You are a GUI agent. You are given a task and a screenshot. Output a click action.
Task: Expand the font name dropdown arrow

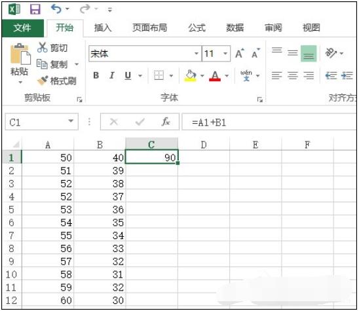(x=197, y=54)
